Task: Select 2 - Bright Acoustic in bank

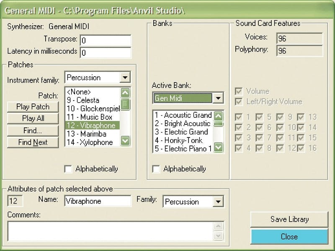Action: click(x=183, y=124)
